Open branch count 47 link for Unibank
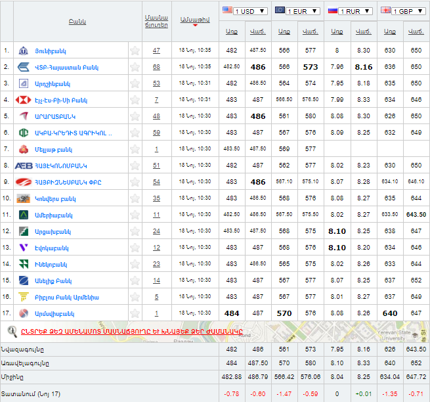Screen dimensions: 430x402 coord(156,51)
